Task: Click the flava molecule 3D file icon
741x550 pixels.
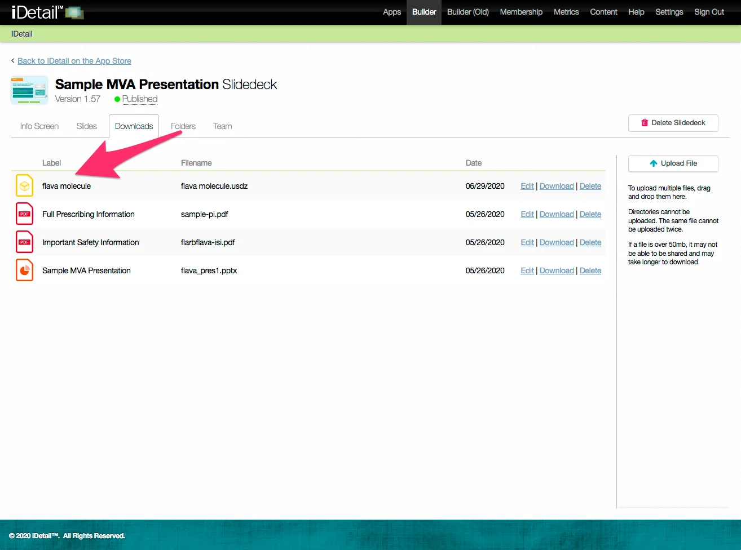Action: tap(24, 186)
